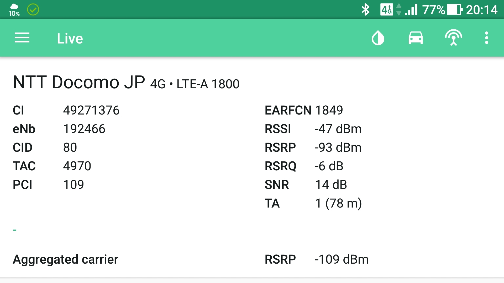This screenshot has height=283, width=504.
Task: Tap the battery indicator icon
Action: point(454,10)
